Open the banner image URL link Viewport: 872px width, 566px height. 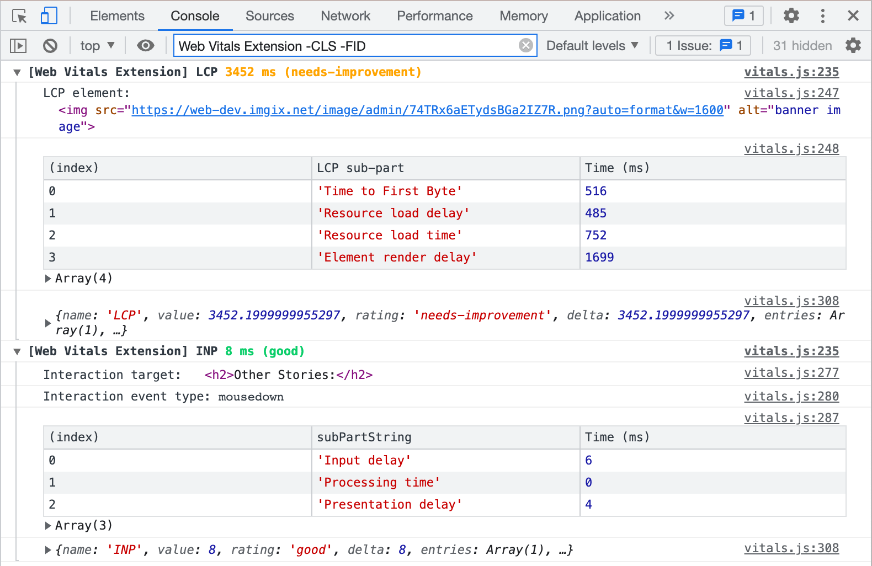tap(427, 110)
